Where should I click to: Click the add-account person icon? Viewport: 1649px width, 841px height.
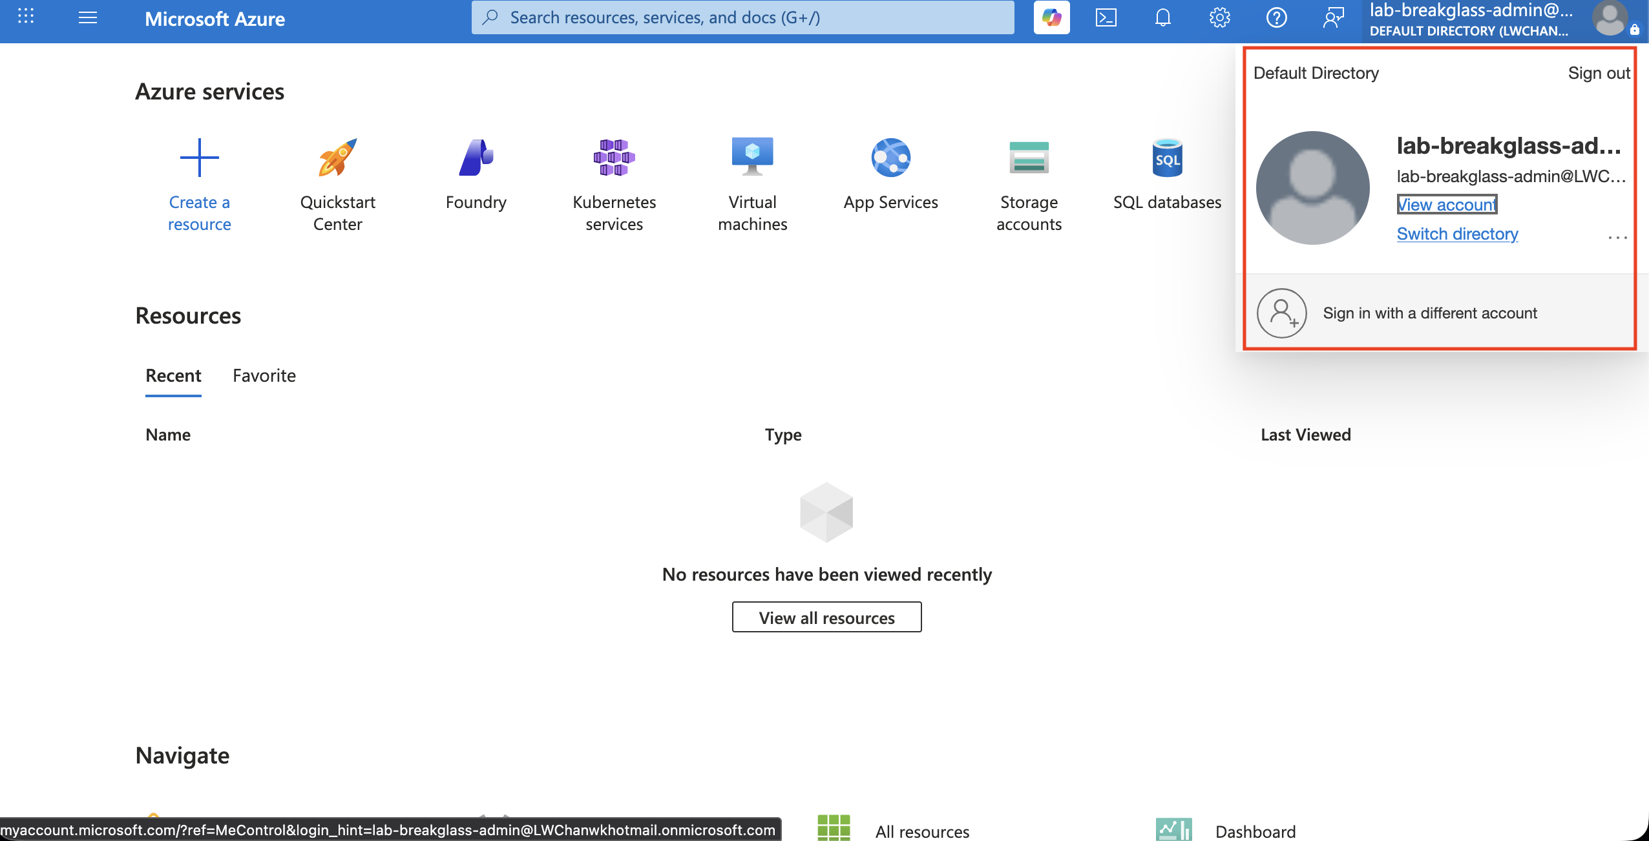[x=1282, y=313]
